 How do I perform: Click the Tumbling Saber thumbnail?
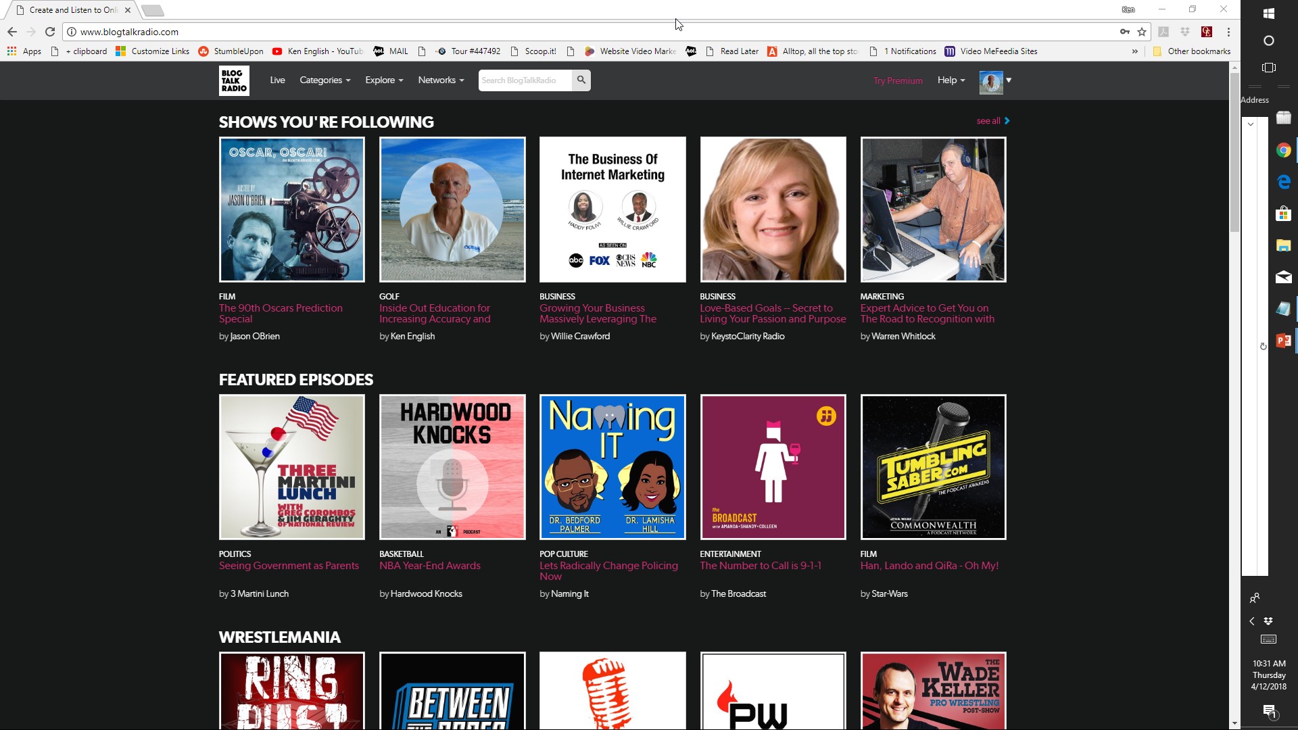933,467
